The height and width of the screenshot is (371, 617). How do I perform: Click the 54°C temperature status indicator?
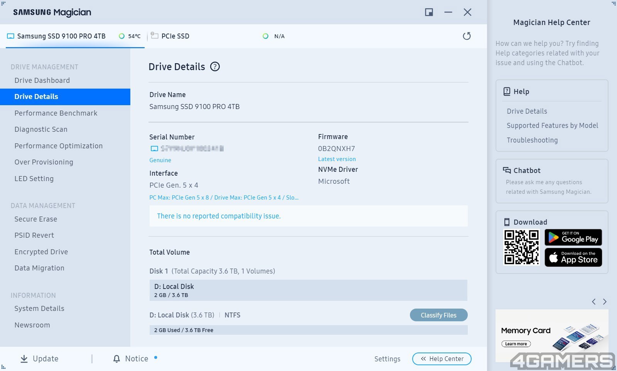pyautogui.click(x=121, y=36)
